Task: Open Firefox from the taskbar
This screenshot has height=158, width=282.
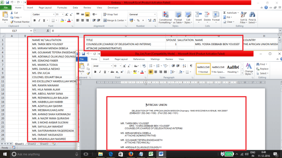Action: [131, 154]
